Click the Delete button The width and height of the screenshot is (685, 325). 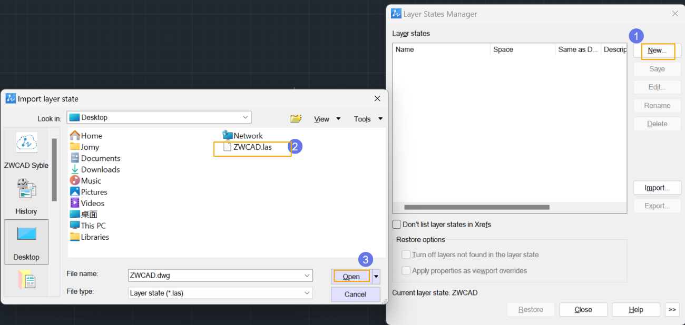(657, 124)
